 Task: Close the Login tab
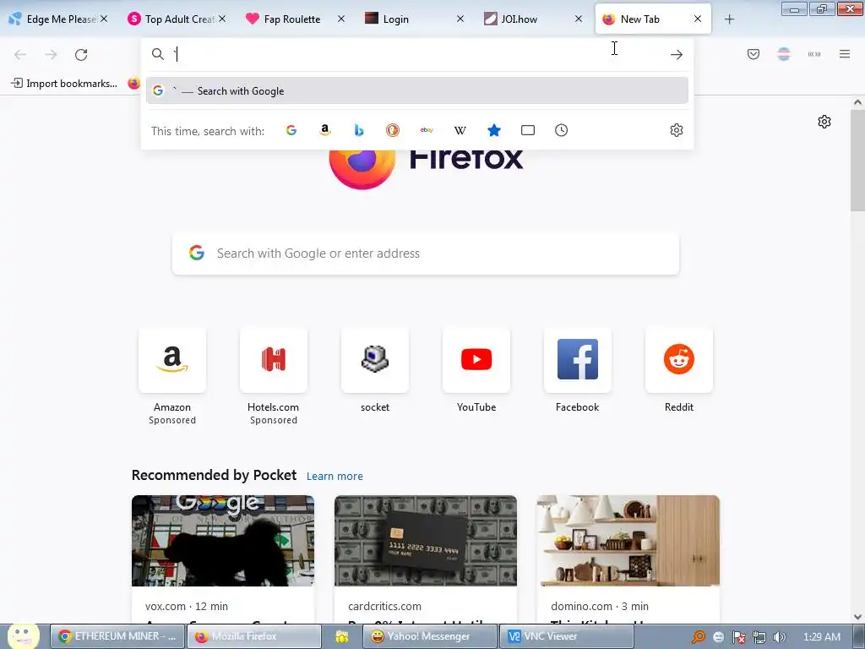click(x=460, y=19)
